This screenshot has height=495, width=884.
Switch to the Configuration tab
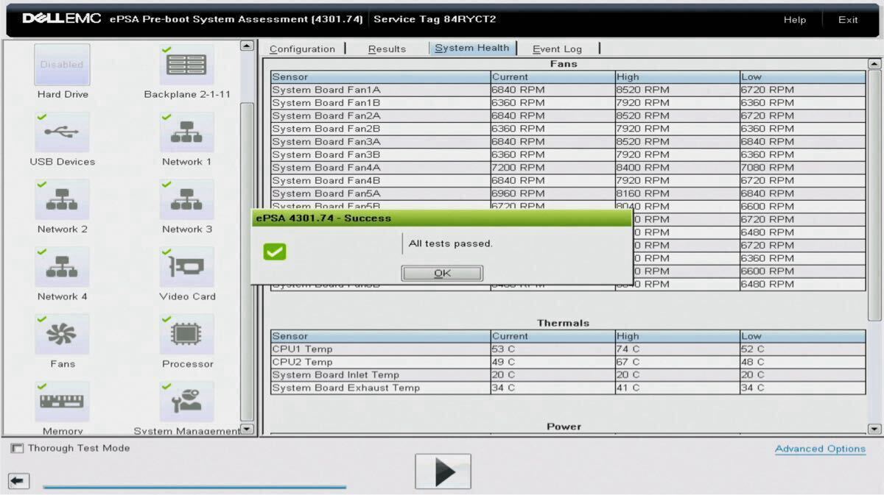[x=302, y=49]
